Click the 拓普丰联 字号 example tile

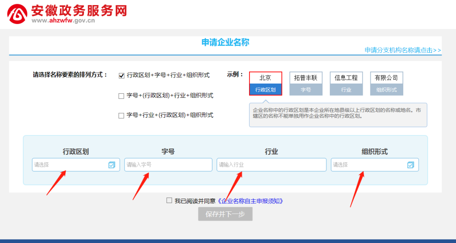306,78
